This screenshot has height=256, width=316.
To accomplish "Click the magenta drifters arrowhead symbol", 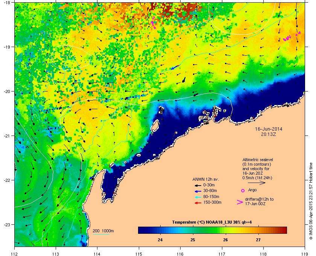I will 240,202.
